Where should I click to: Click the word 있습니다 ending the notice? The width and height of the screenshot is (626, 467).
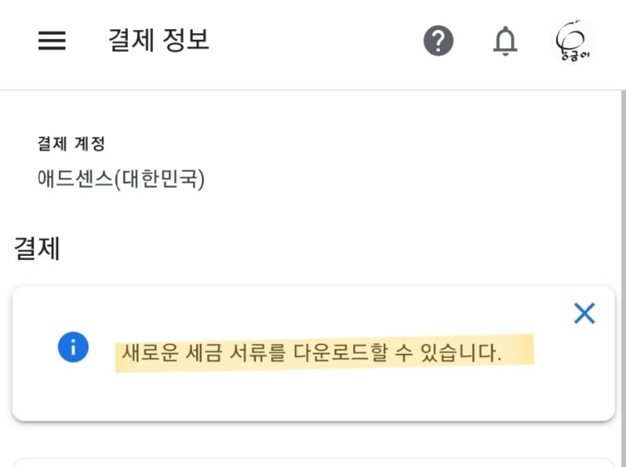(461, 353)
